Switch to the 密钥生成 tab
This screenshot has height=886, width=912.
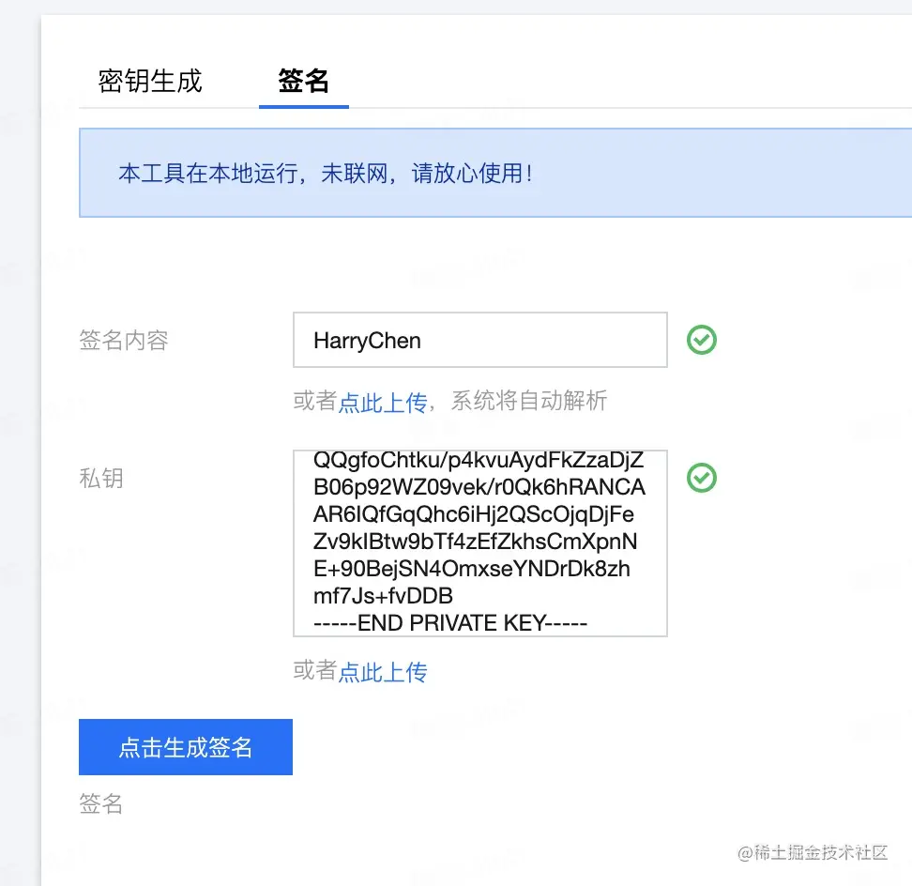[150, 81]
